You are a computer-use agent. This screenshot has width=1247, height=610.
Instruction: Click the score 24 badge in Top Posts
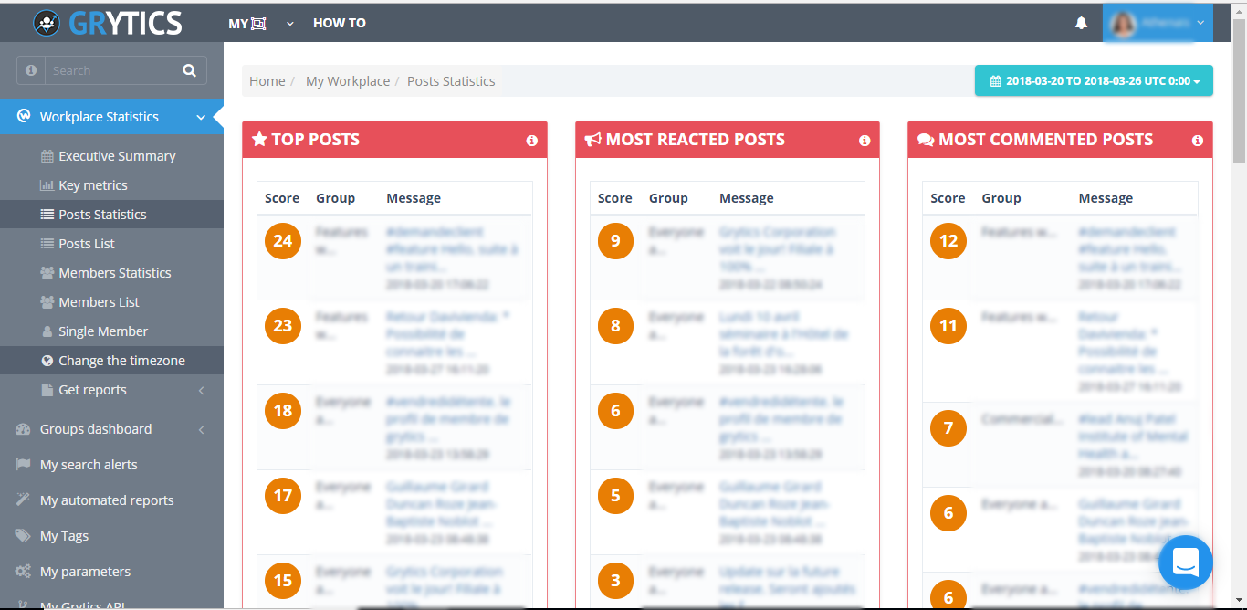[283, 241]
